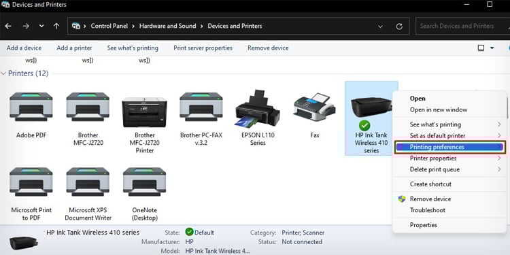The width and height of the screenshot is (510, 255).
Task: Select the EPSON L110 Series printer
Action: [258, 109]
